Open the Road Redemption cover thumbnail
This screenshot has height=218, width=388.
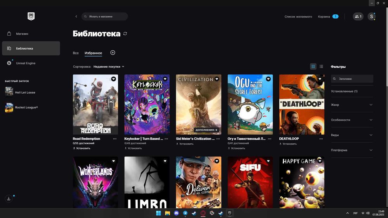[x=95, y=105]
